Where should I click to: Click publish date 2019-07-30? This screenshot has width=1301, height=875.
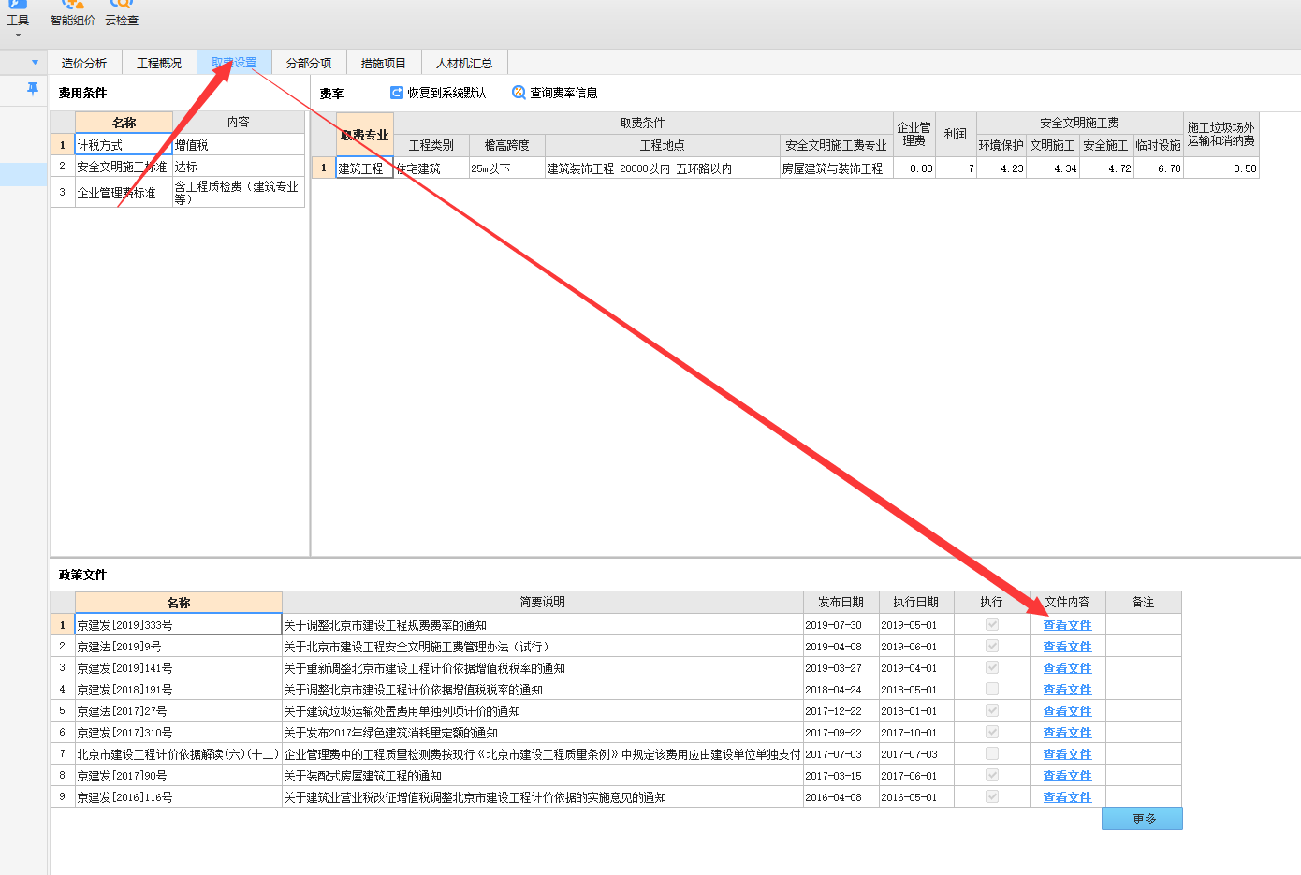pyautogui.click(x=841, y=625)
